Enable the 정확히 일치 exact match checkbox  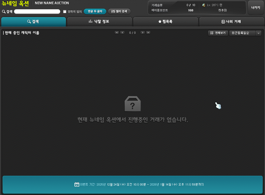(x=65, y=12)
